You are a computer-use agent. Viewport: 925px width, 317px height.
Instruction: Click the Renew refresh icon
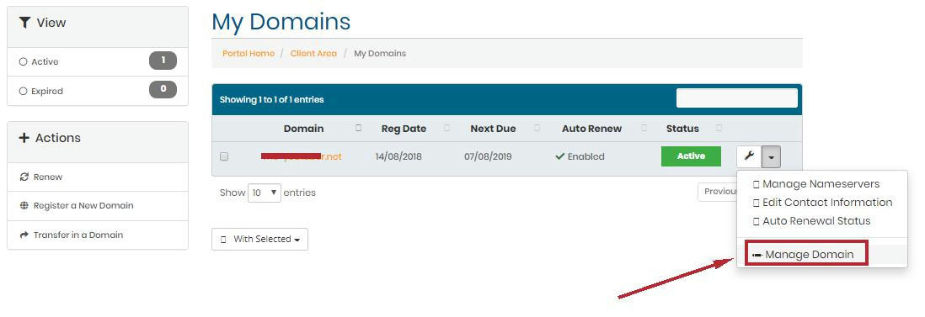(x=24, y=177)
